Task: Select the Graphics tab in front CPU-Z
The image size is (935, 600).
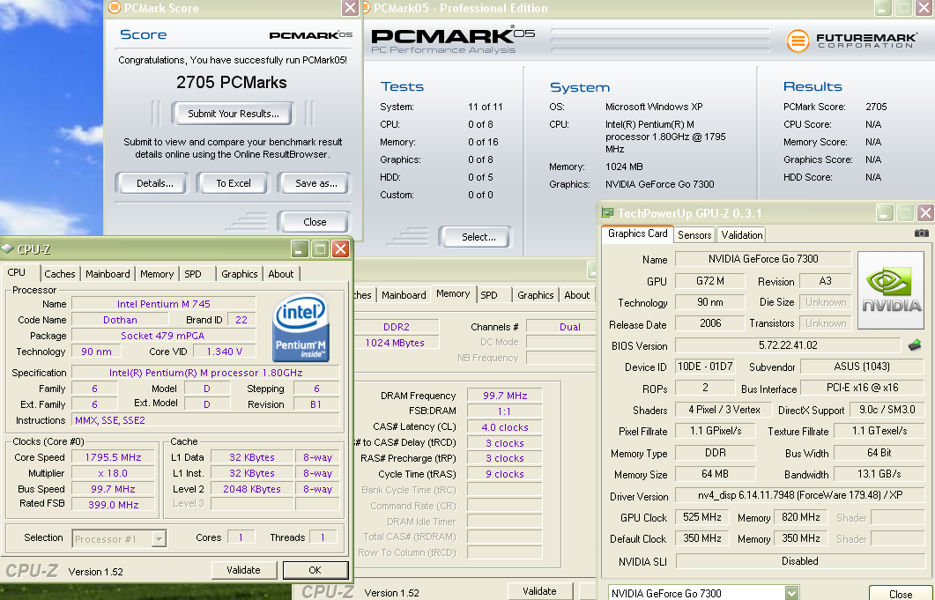Action: (239, 274)
